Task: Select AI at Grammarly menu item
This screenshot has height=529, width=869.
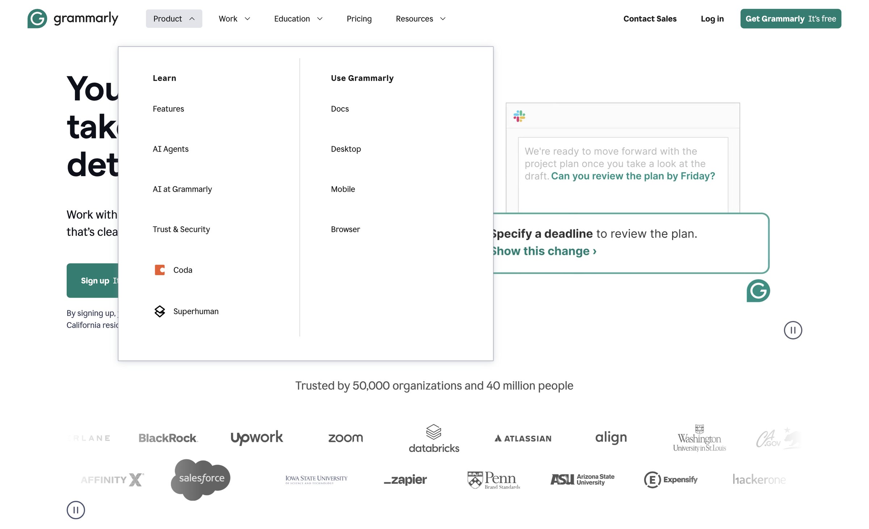Action: 182,189
